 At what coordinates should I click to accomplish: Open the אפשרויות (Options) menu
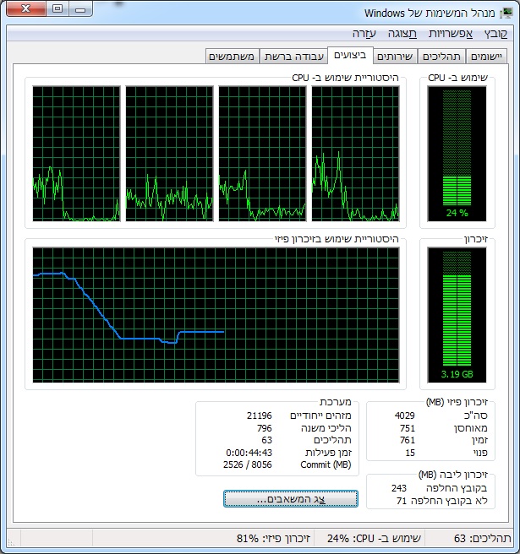point(452,33)
